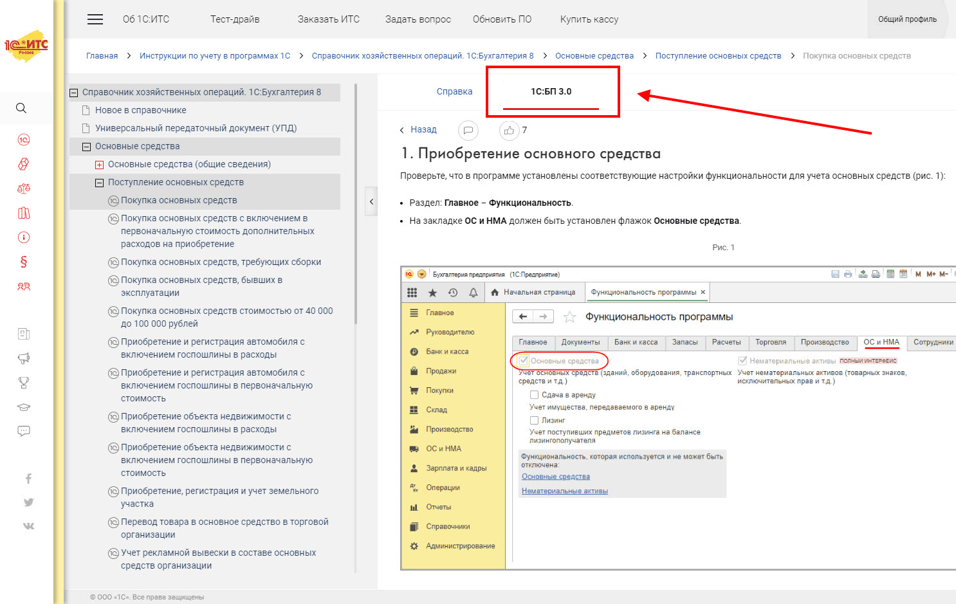
Task: Expand Основные средства (общие сведения) node
Action: click(99, 165)
